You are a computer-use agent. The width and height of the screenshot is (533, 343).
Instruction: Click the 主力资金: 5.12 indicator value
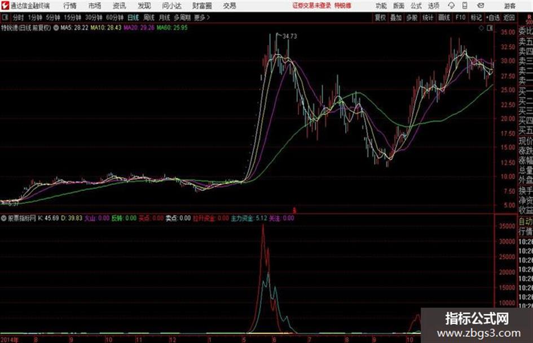249,218
